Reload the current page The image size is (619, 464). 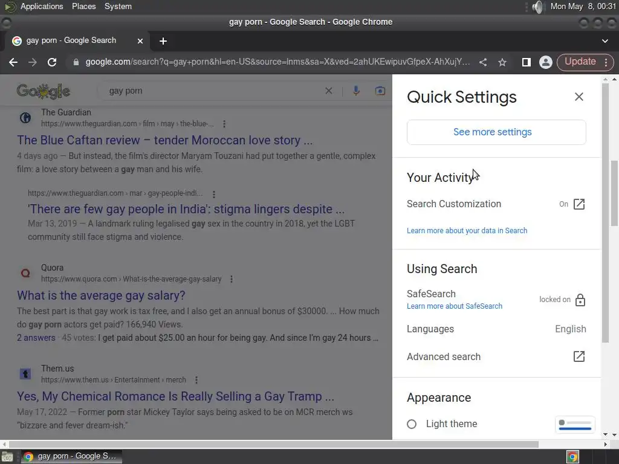pyautogui.click(x=52, y=62)
